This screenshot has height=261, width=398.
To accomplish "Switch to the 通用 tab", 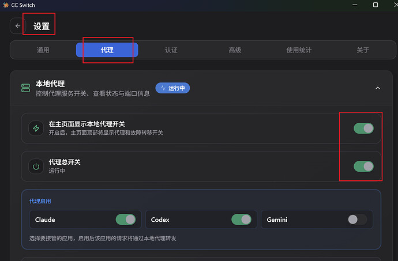I will (x=43, y=50).
